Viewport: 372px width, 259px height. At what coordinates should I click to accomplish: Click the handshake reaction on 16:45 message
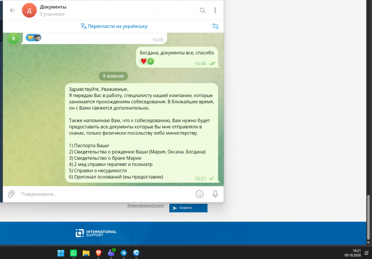coord(33,37)
